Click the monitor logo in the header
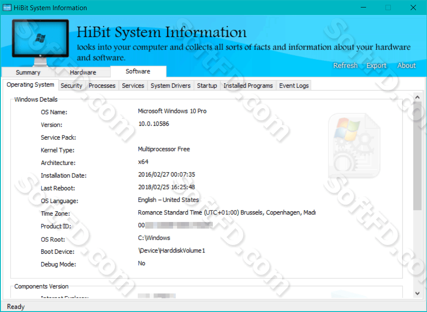The image size is (427, 312). (40, 42)
